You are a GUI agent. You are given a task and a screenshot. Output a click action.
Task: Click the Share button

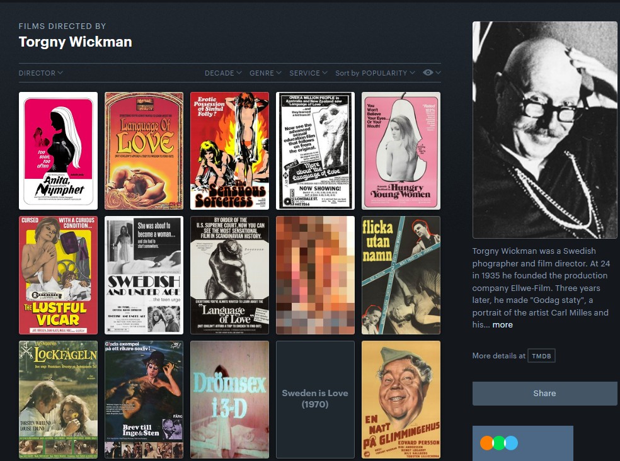pos(544,393)
